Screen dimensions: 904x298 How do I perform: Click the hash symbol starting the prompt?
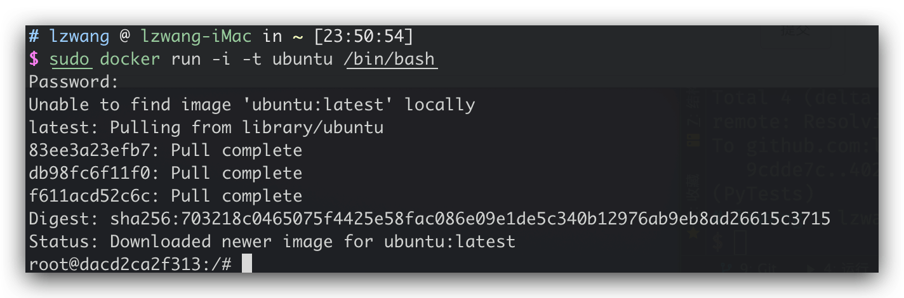pyautogui.click(x=34, y=37)
